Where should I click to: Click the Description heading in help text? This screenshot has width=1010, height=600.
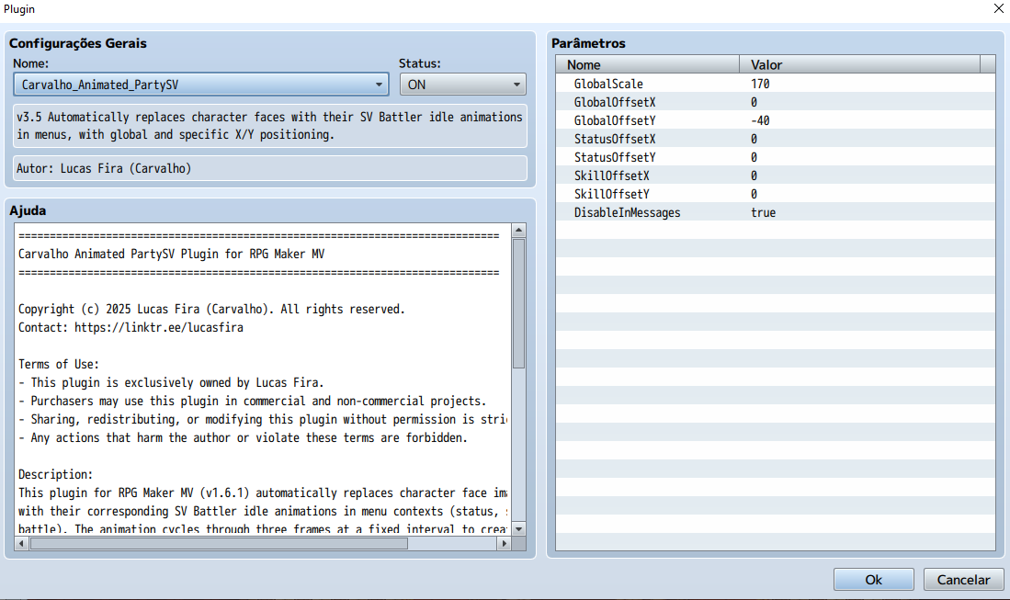(x=55, y=474)
